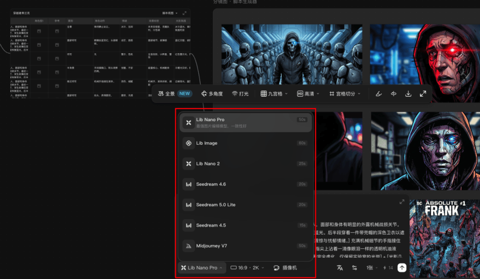Open the Absolute Frank comic cover thumbnail
480x279 pixels.
click(444, 238)
